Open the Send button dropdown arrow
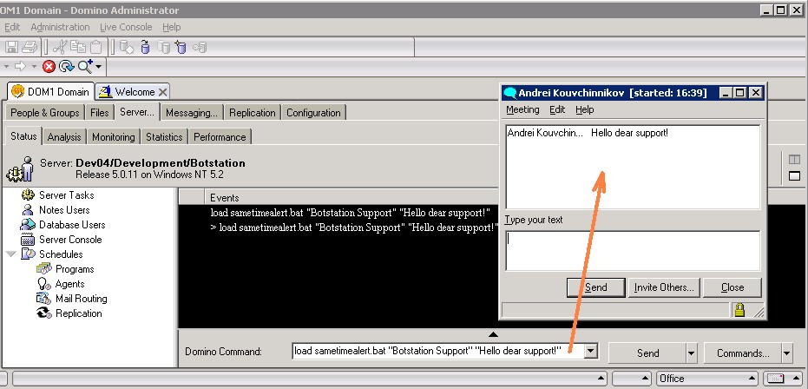The width and height of the screenshot is (808, 389). point(692,353)
